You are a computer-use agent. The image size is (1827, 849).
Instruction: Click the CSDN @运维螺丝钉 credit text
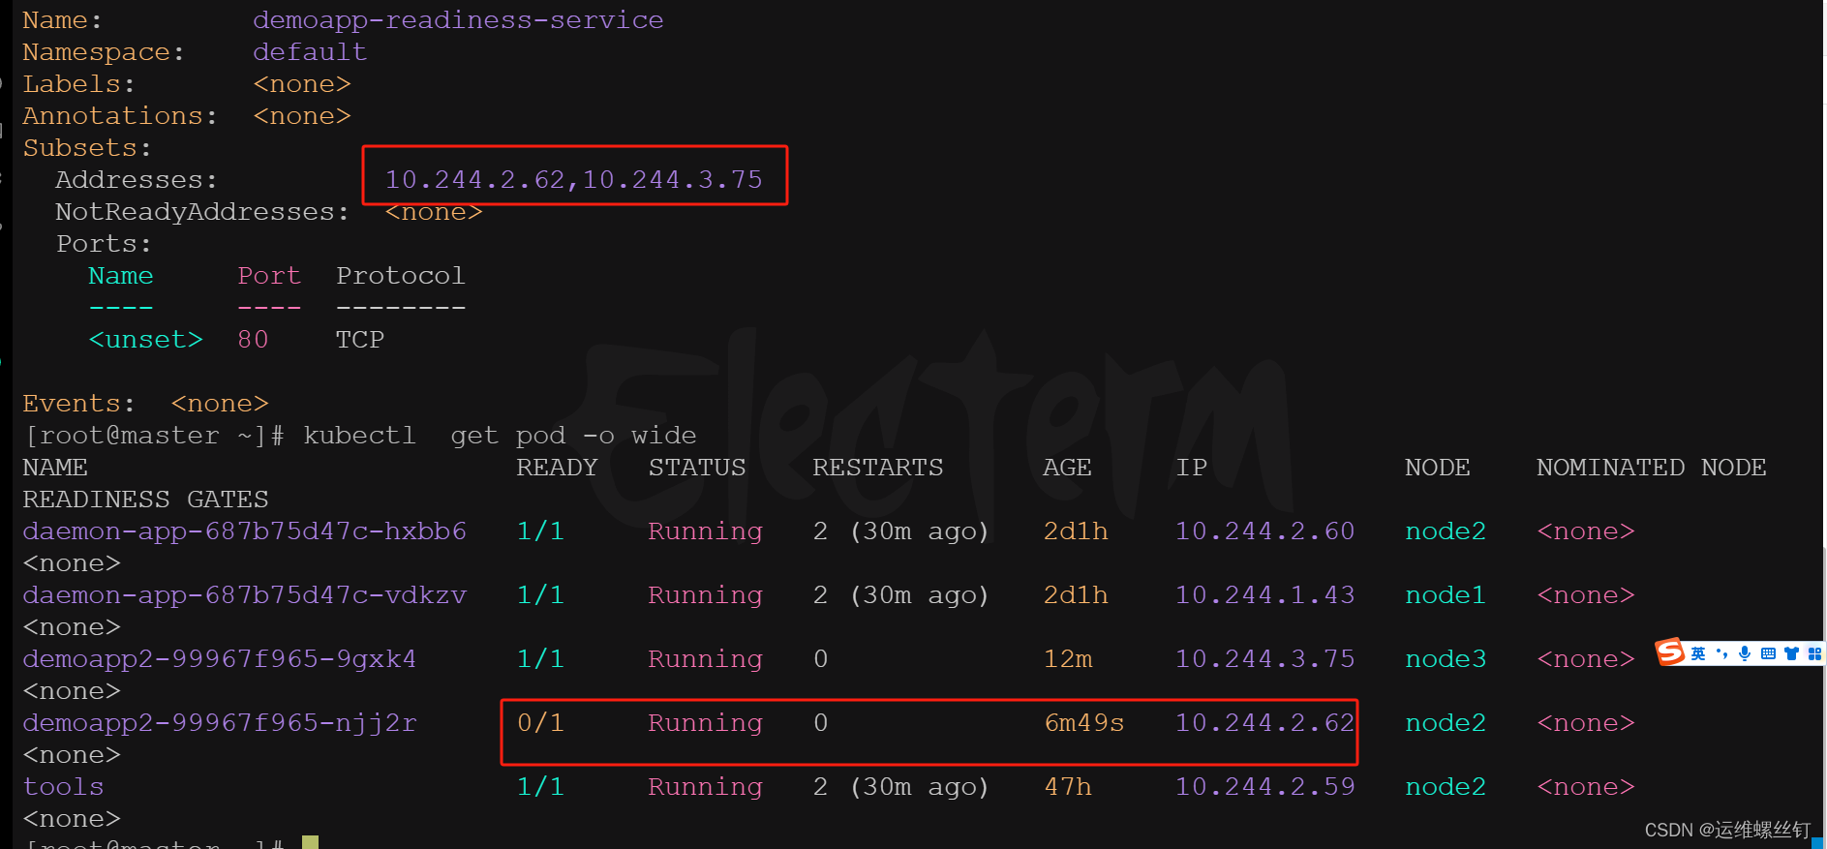[1726, 830]
